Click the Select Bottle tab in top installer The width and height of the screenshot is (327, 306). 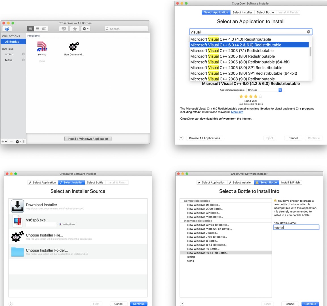click(x=265, y=12)
